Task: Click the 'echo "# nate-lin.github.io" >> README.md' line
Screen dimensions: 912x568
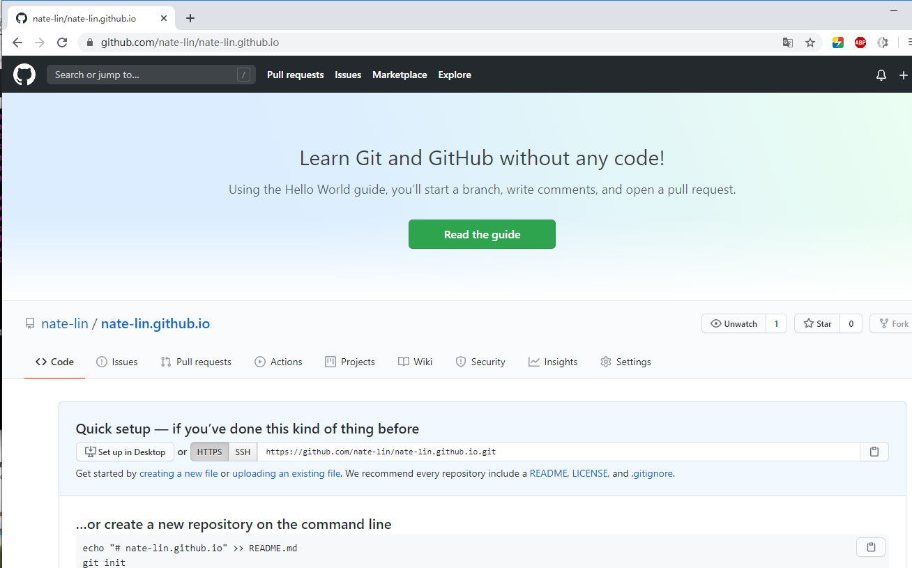Action: tap(190, 548)
